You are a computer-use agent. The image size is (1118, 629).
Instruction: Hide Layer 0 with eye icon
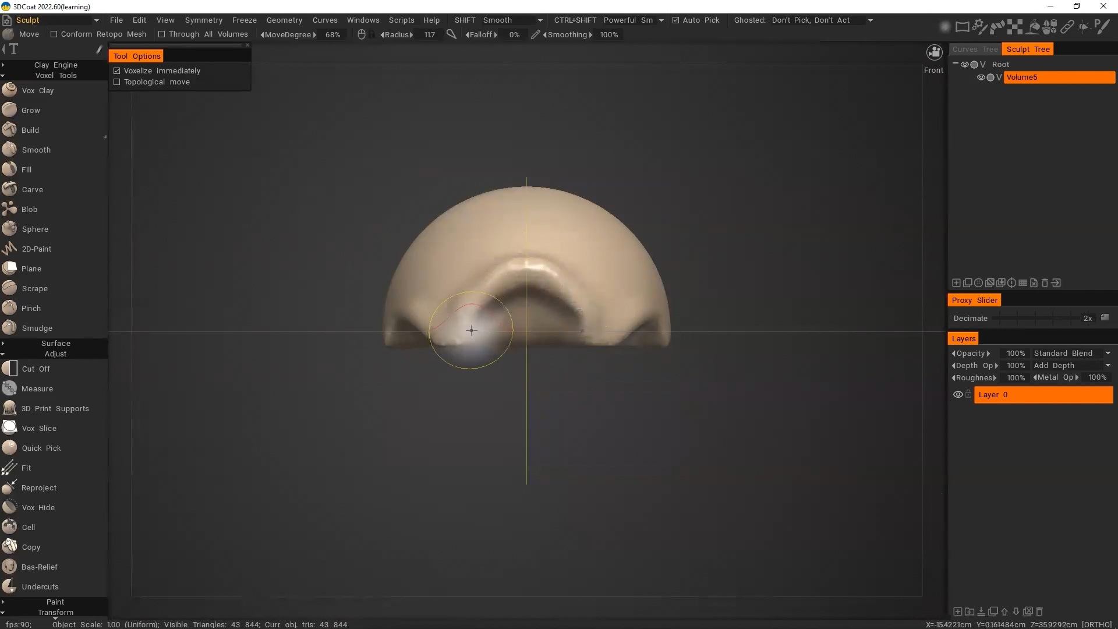957,394
